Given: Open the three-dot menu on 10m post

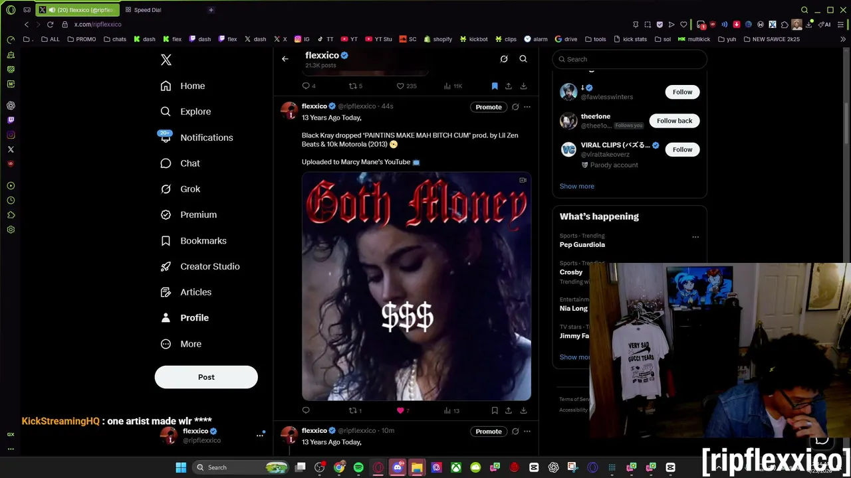Looking at the screenshot, I should [x=527, y=432].
